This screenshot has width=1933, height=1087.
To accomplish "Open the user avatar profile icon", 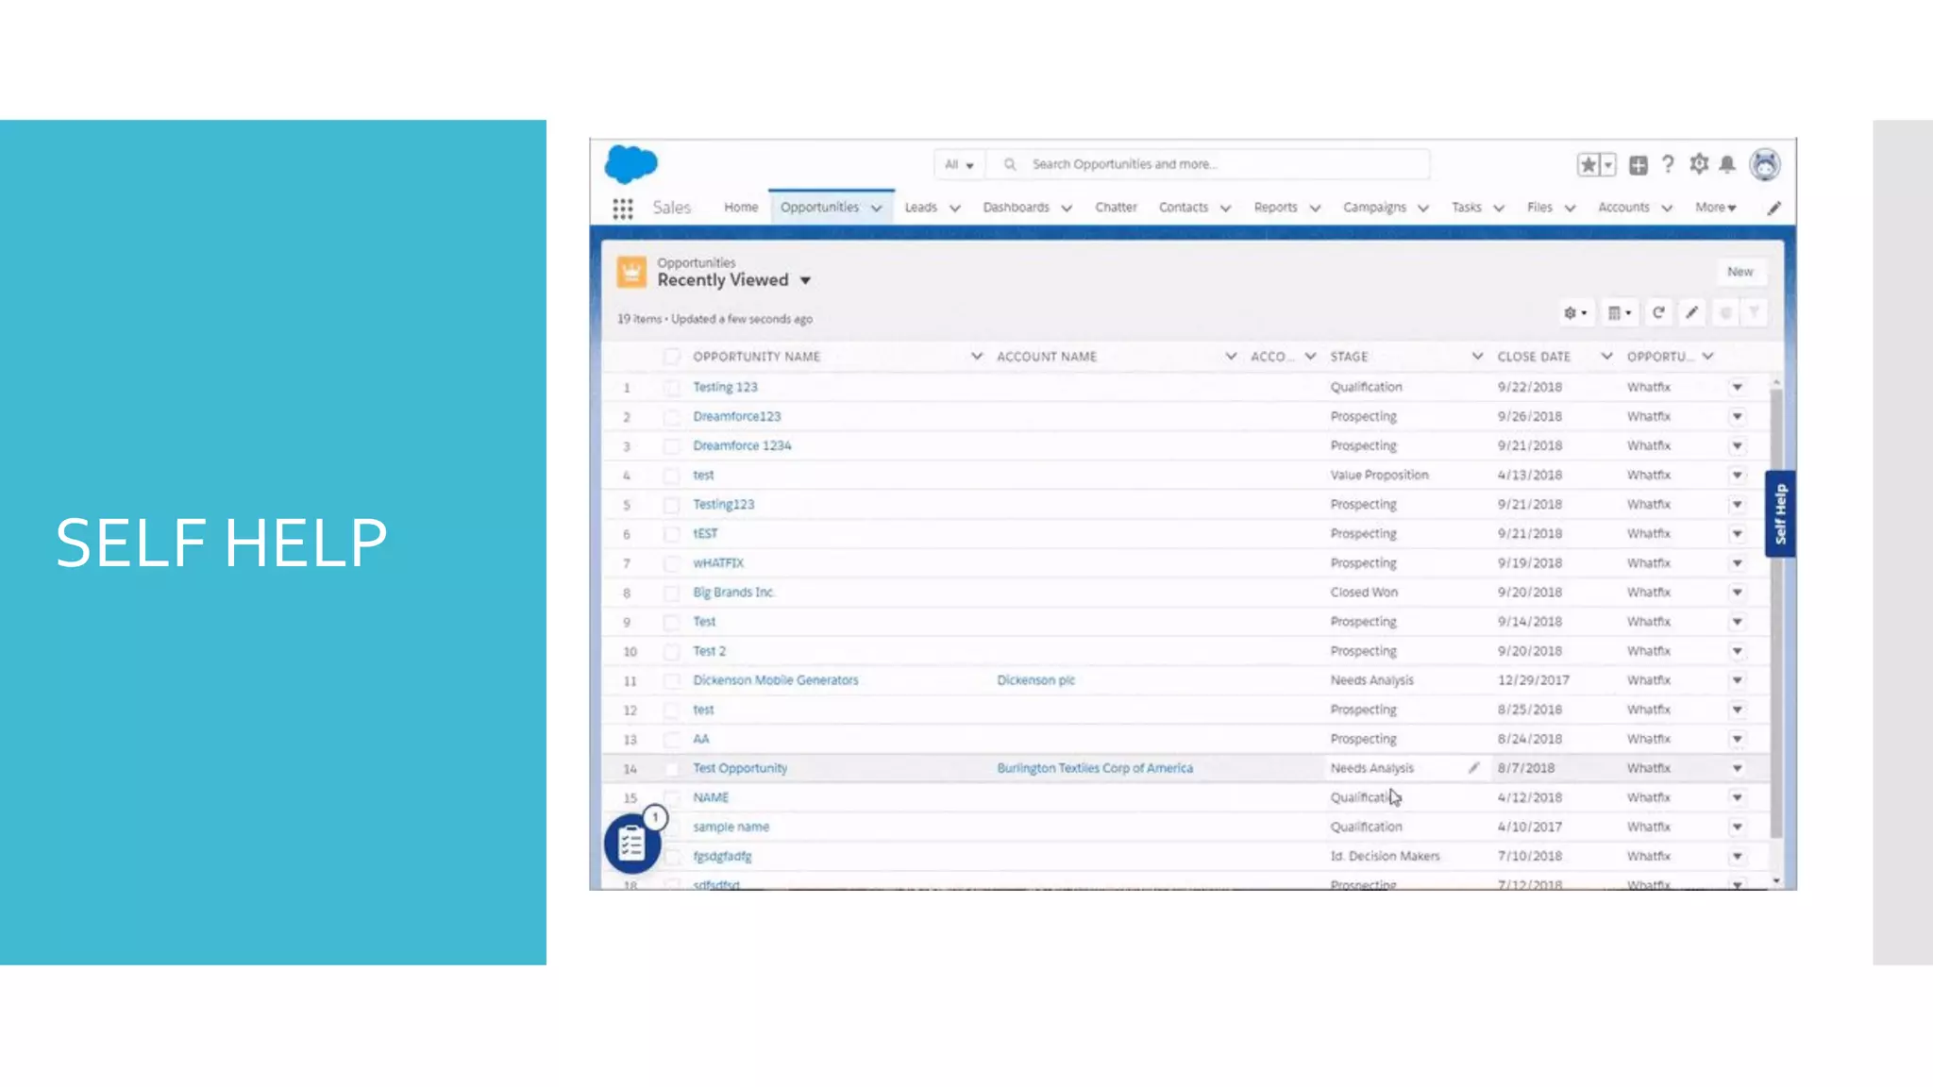I will 1764,165.
